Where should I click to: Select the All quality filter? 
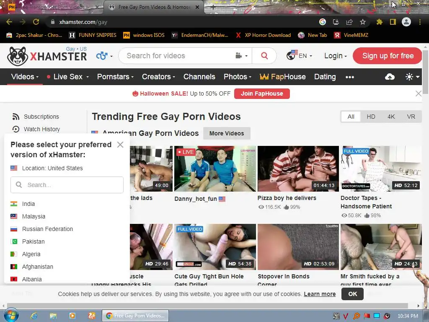coord(351,117)
